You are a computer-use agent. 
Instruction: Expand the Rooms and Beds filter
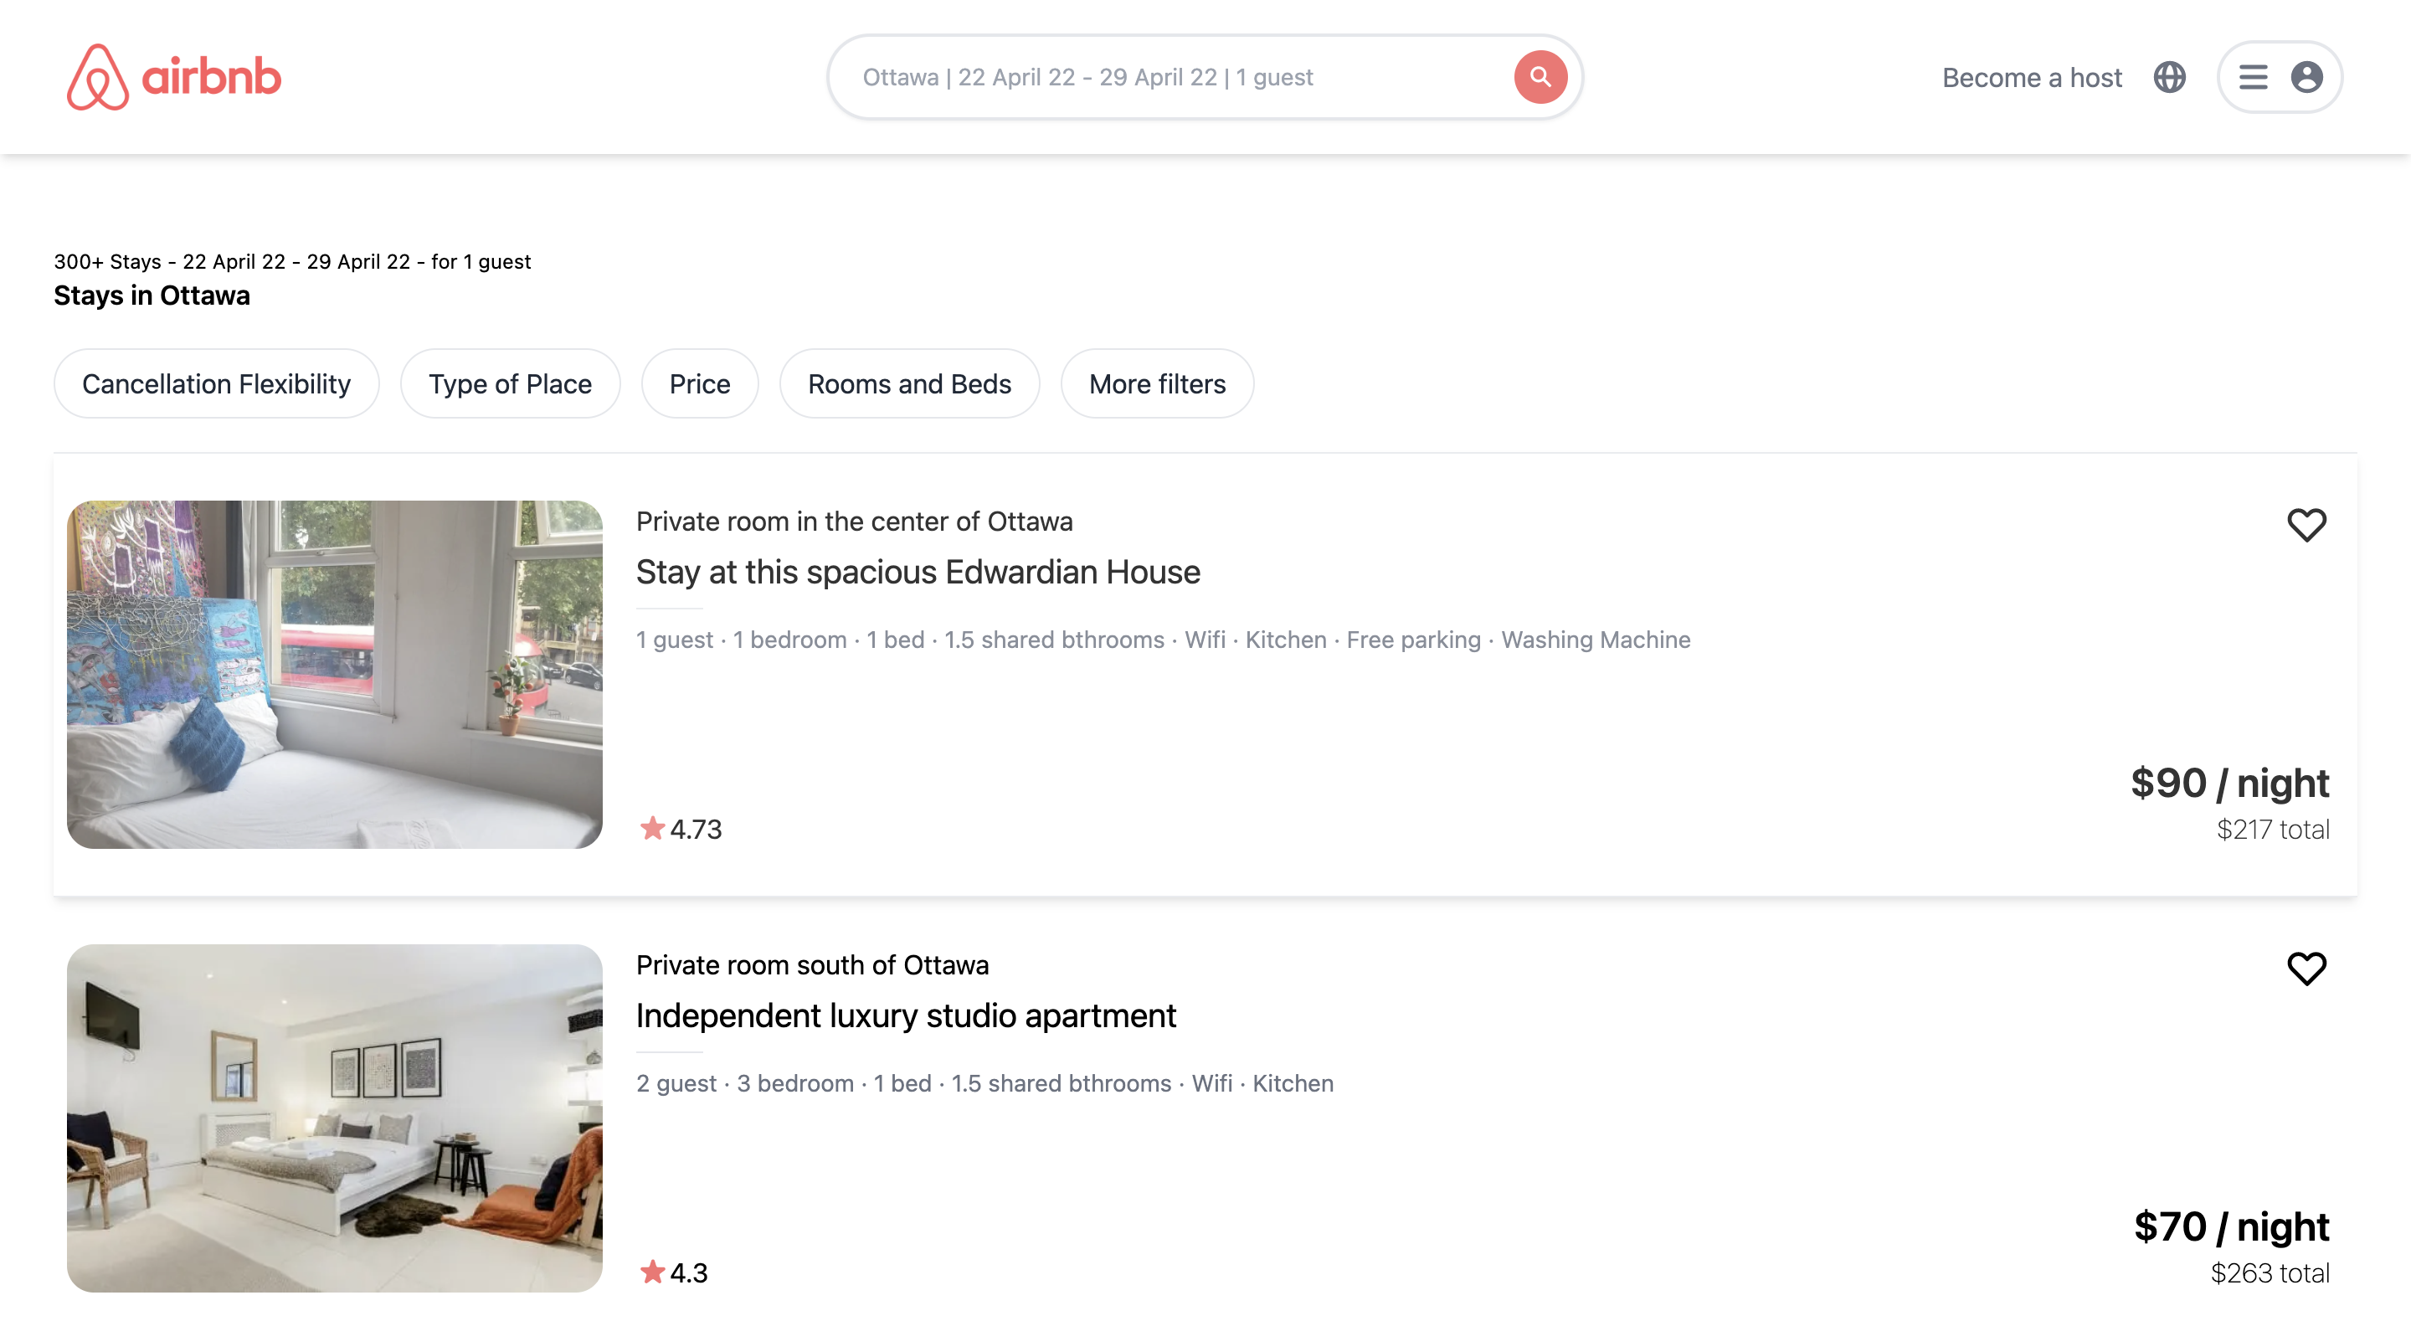click(909, 384)
